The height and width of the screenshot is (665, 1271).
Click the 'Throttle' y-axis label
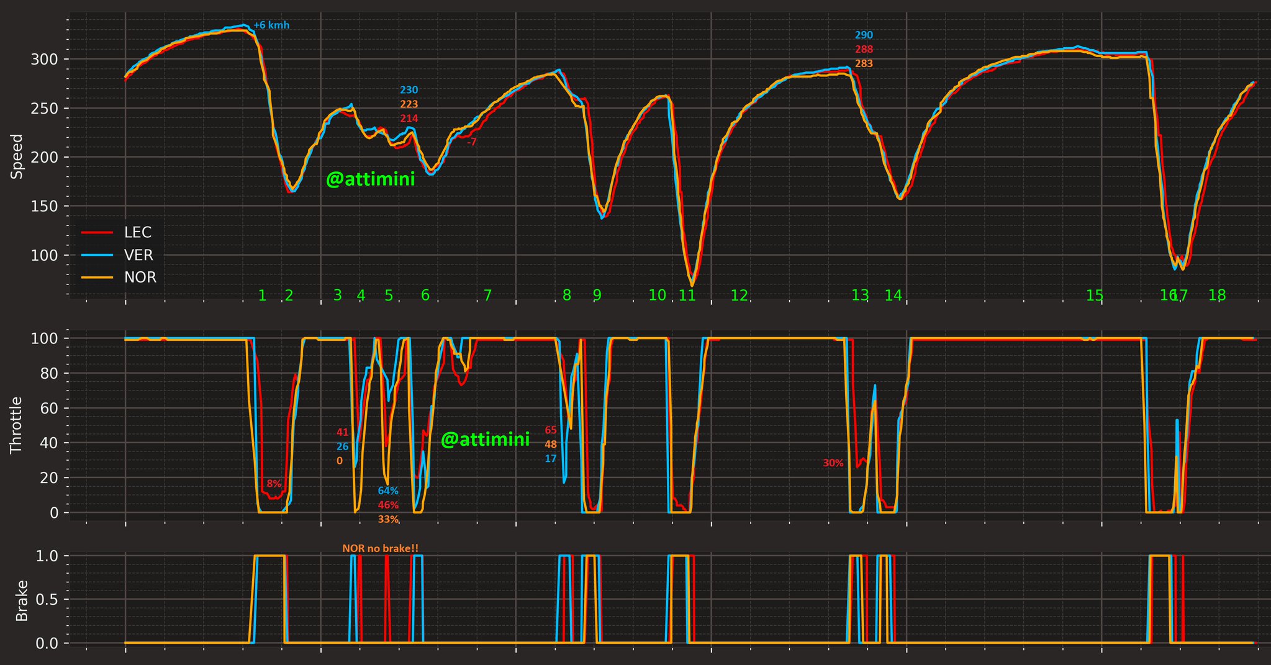point(17,425)
